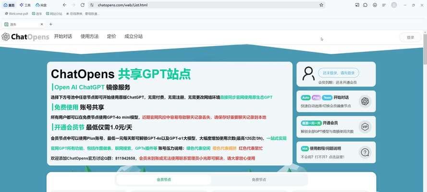Viewport: 427px width, 192px height.
Task: Open the side panel icon in the toolbar
Action: coord(357,5)
